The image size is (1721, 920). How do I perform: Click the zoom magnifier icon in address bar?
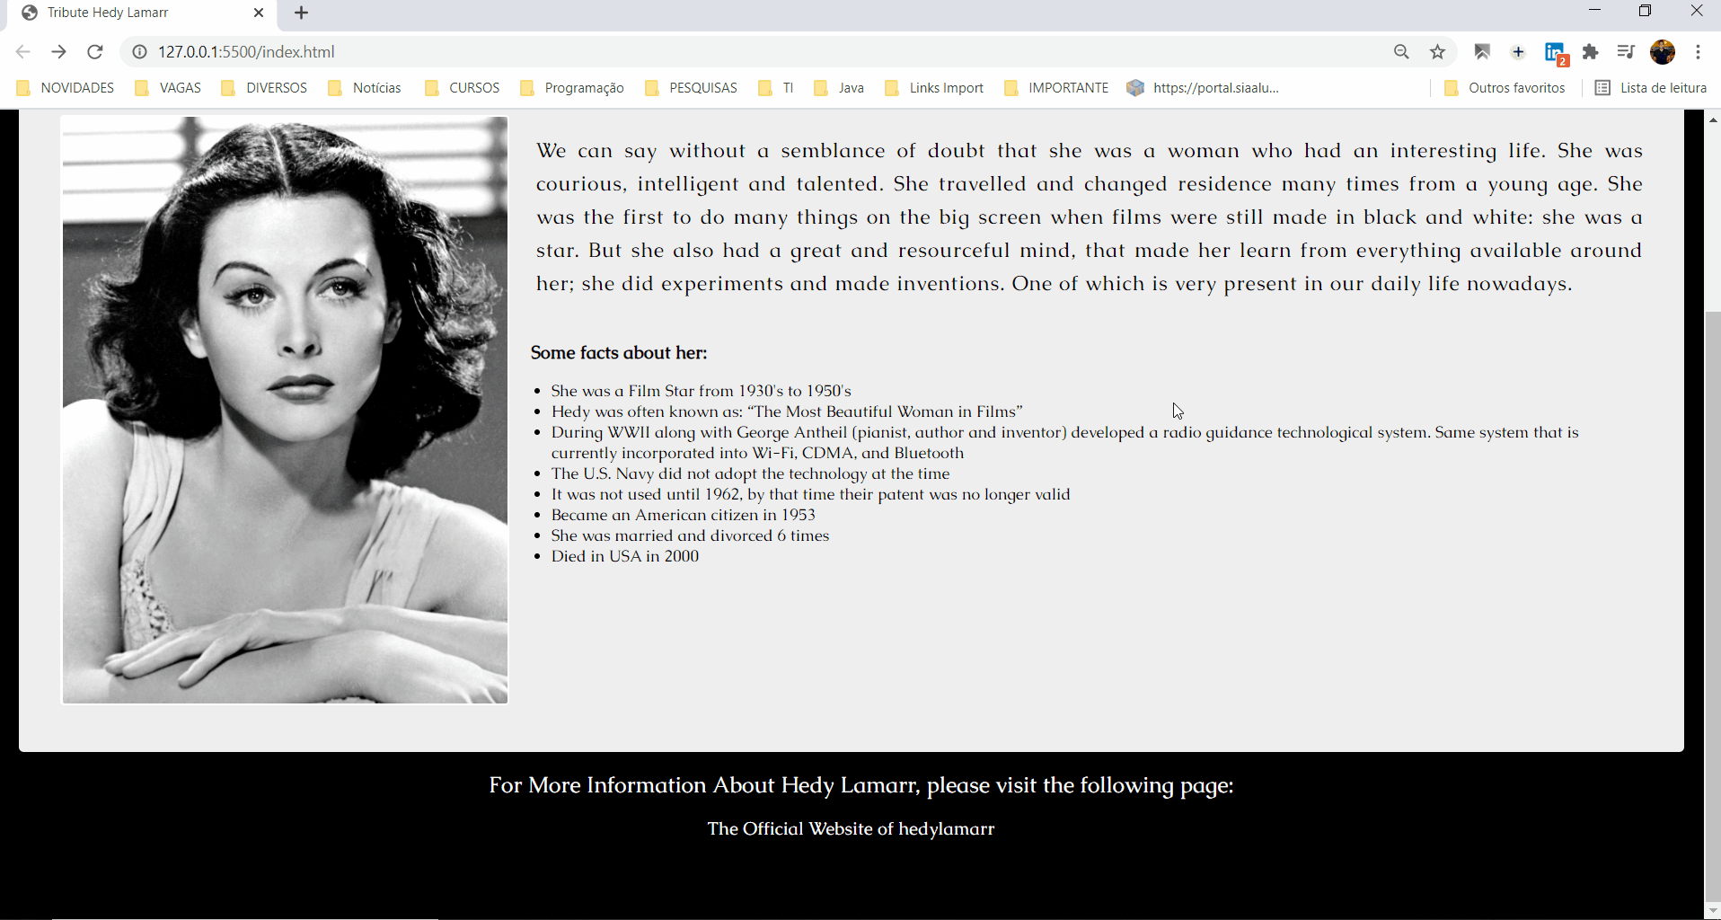coord(1401,52)
